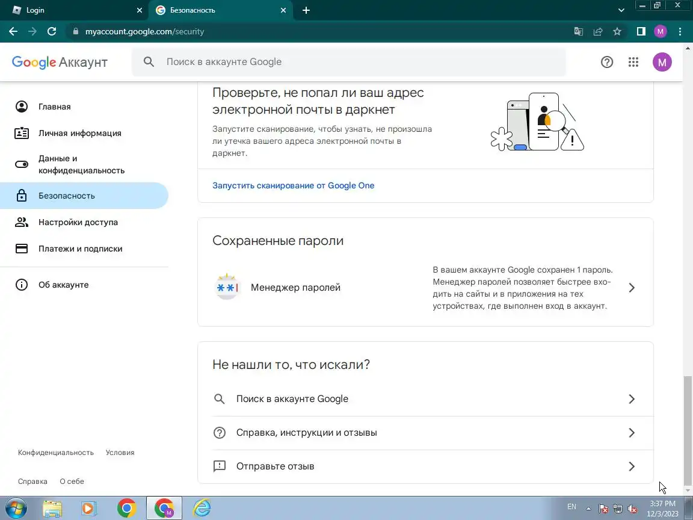
Task: Close the Login tab
Action: (x=139, y=10)
